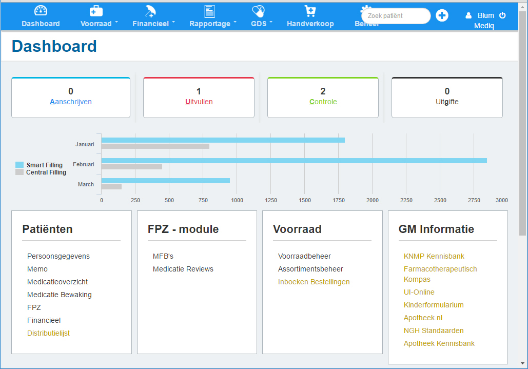
Task: Click the Voorraad medical kit icon
Action: [x=96, y=11]
